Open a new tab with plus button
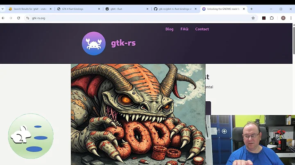This screenshot has height=165, width=295. coord(252,9)
